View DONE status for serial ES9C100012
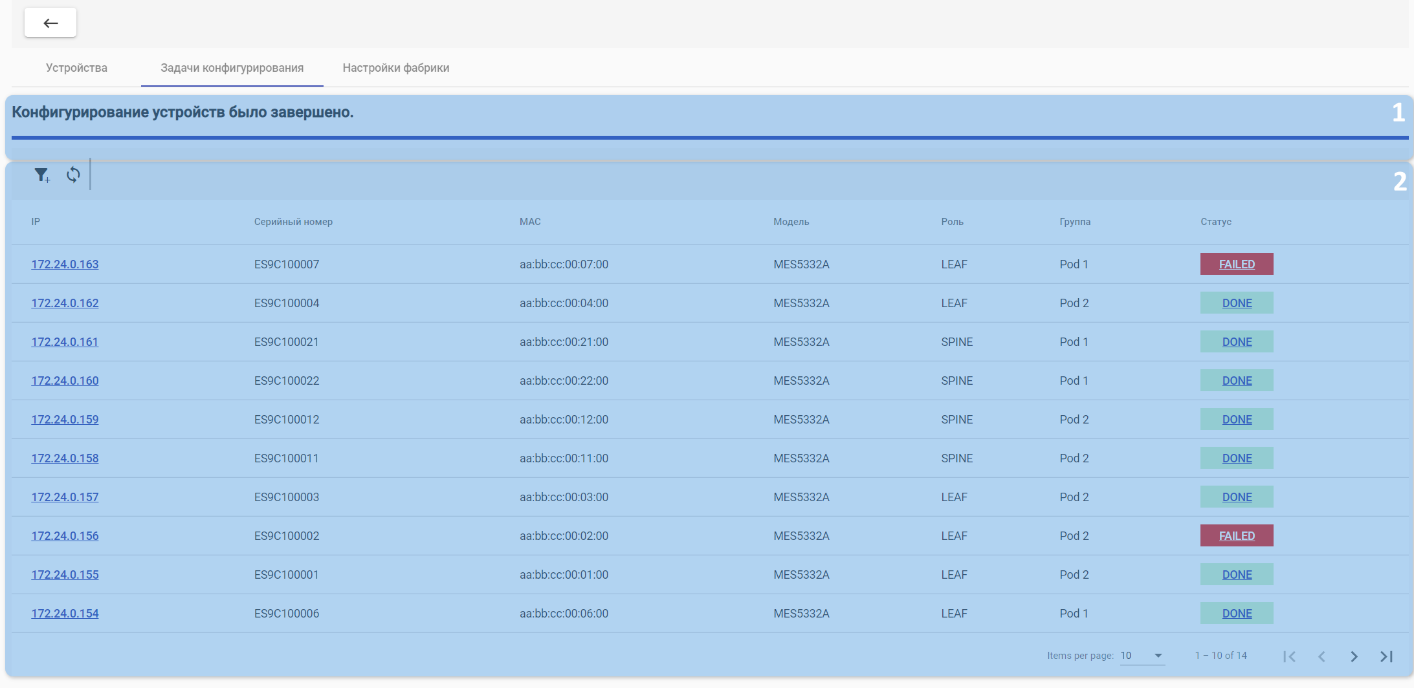1414x688 pixels. pos(1237,419)
